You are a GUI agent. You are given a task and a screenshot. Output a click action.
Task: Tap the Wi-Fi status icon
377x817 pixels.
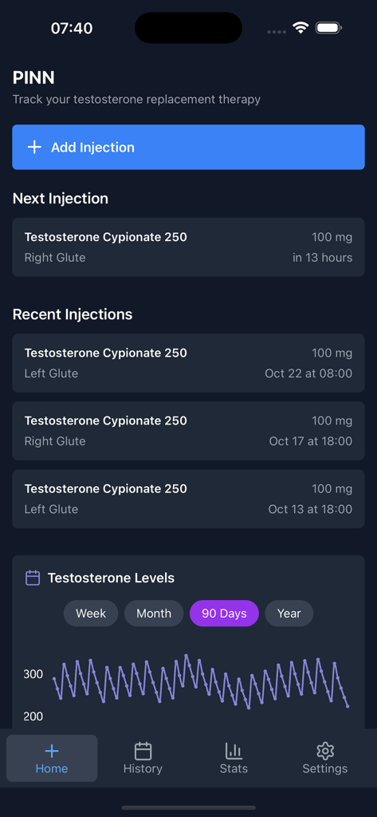pyautogui.click(x=300, y=28)
